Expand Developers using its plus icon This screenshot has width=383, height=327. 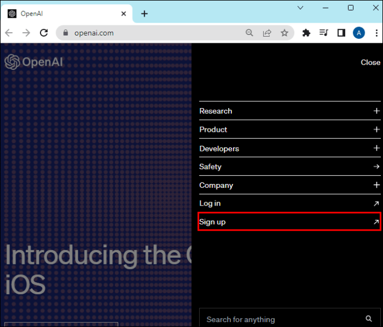click(376, 148)
